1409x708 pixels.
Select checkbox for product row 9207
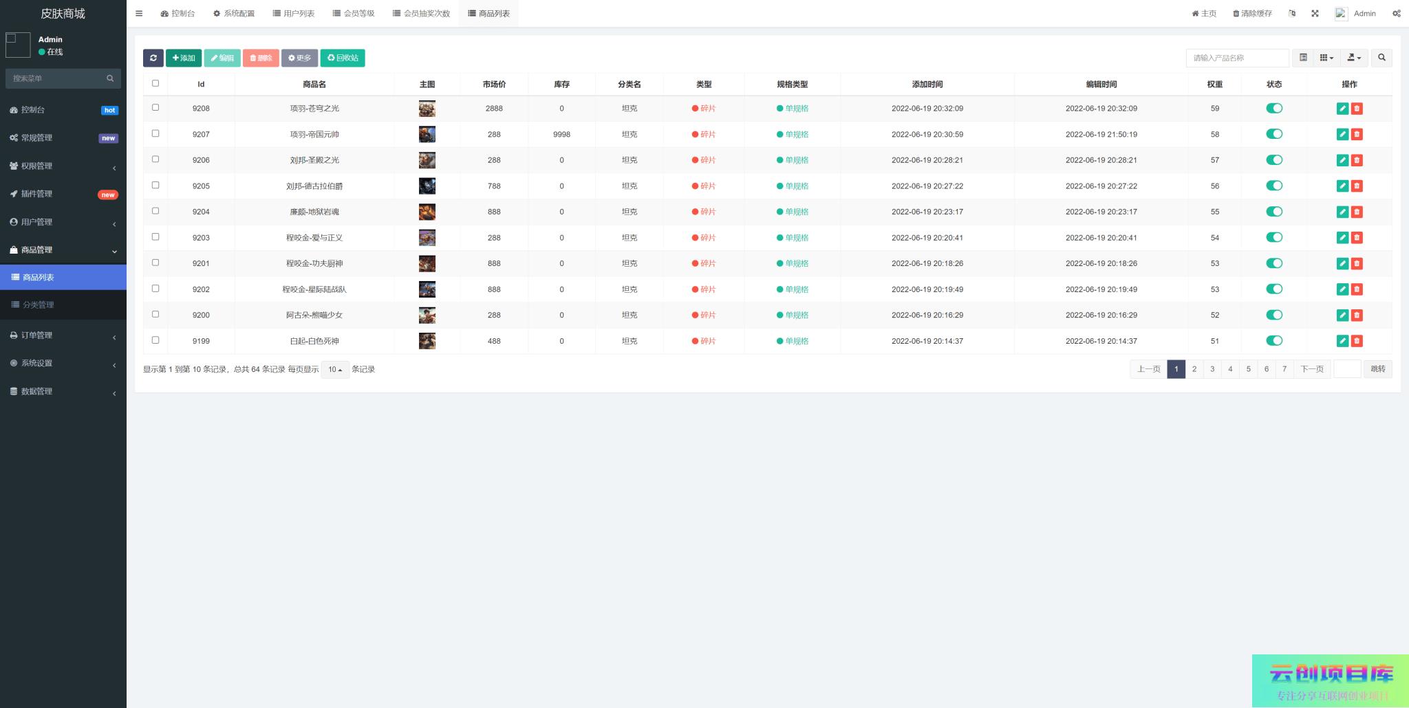[155, 133]
